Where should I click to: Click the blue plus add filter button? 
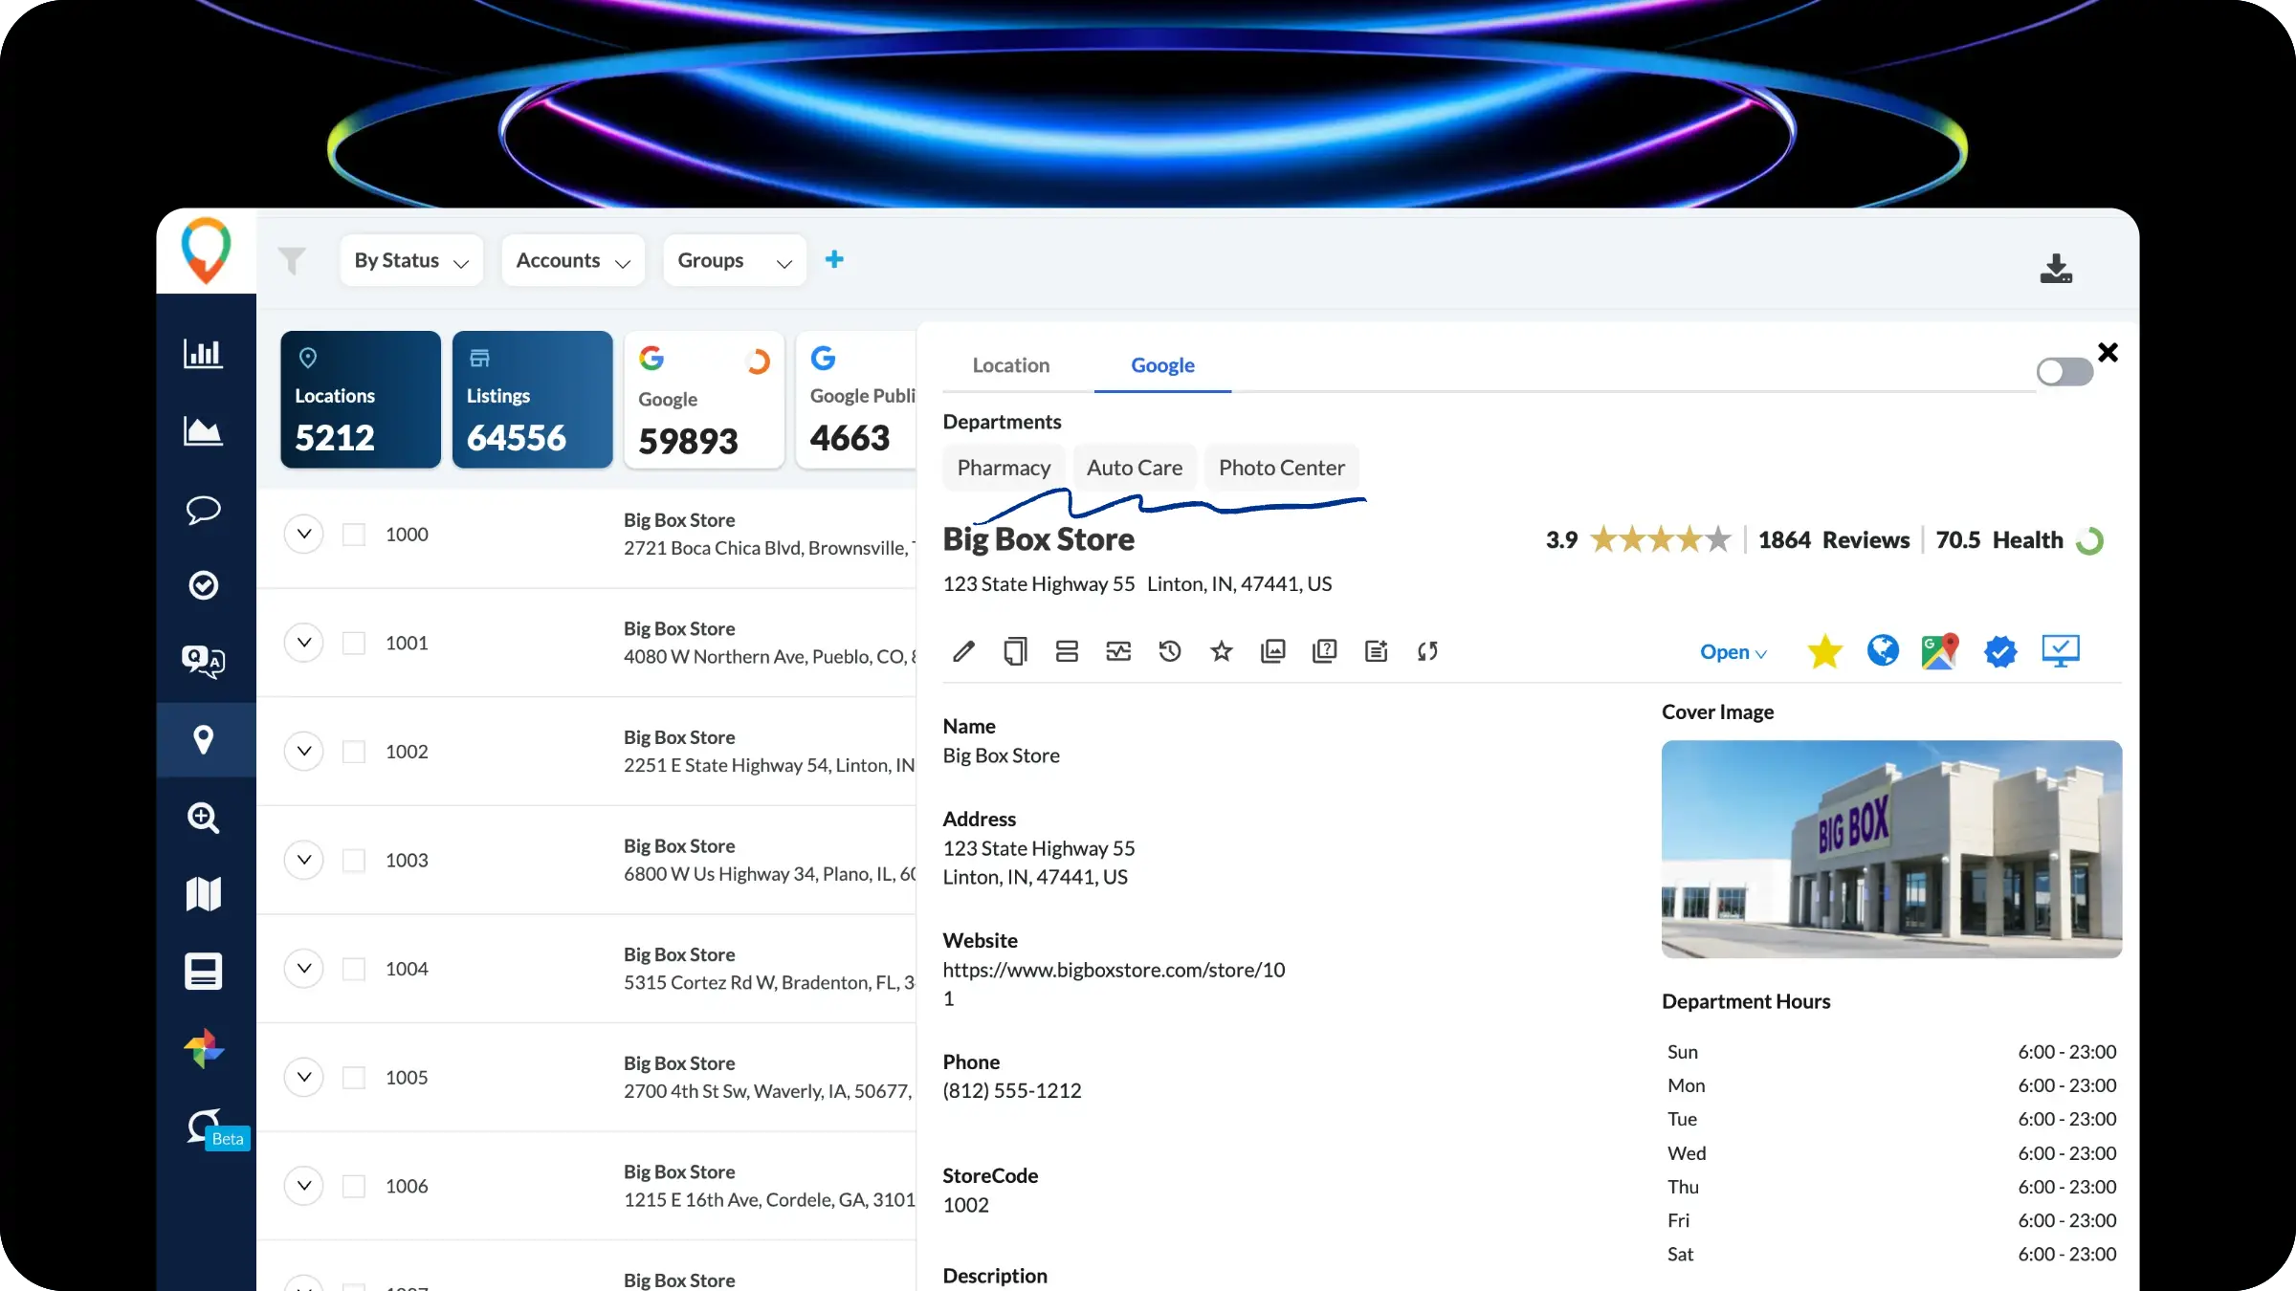[834, 259]
